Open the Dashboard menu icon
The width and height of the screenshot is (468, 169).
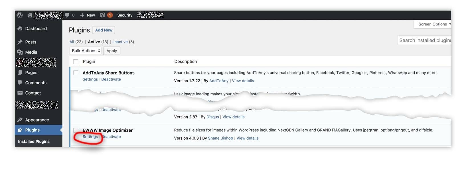coord(20,28)
